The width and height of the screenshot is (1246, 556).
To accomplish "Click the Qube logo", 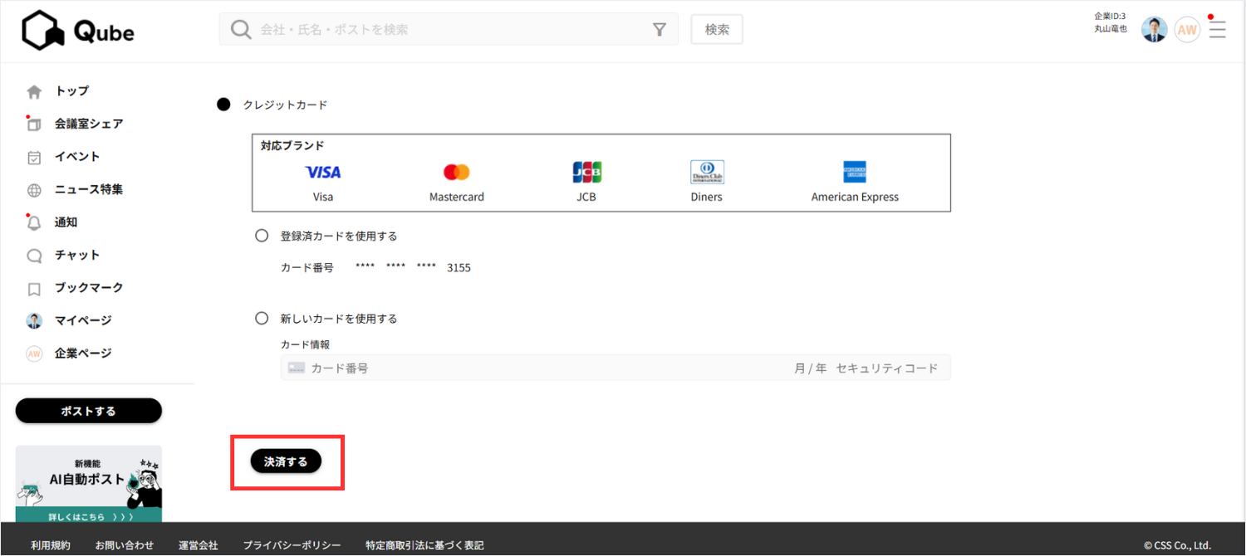I will coord(77,31).
